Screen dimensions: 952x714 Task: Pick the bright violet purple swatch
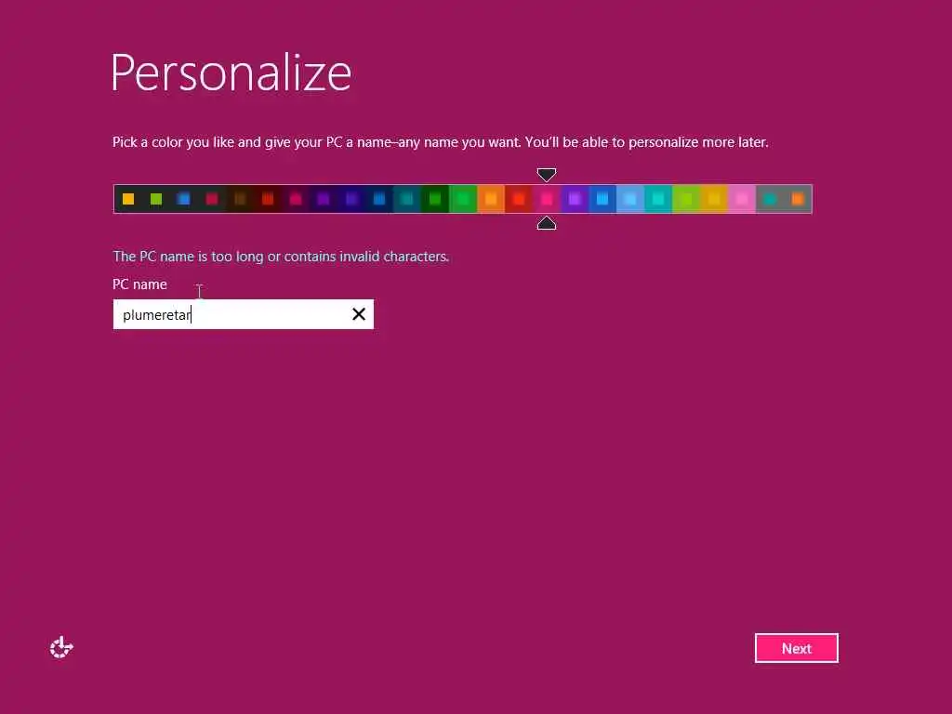[575, 199]
